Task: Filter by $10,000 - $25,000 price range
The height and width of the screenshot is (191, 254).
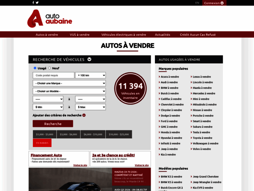Action: tap(119, 134)
